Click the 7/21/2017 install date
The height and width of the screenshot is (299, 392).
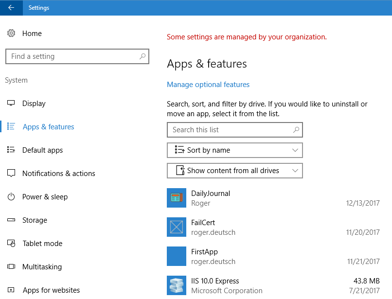(364, 291)
